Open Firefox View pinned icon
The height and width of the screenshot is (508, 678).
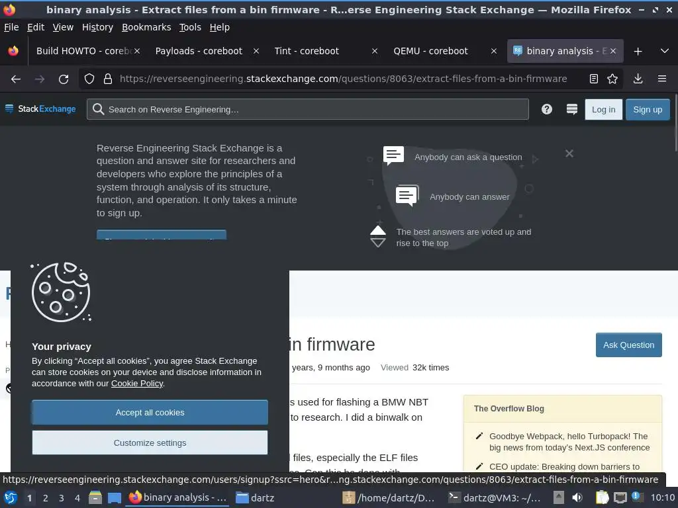pyautogui.click(x=13, y=51)
